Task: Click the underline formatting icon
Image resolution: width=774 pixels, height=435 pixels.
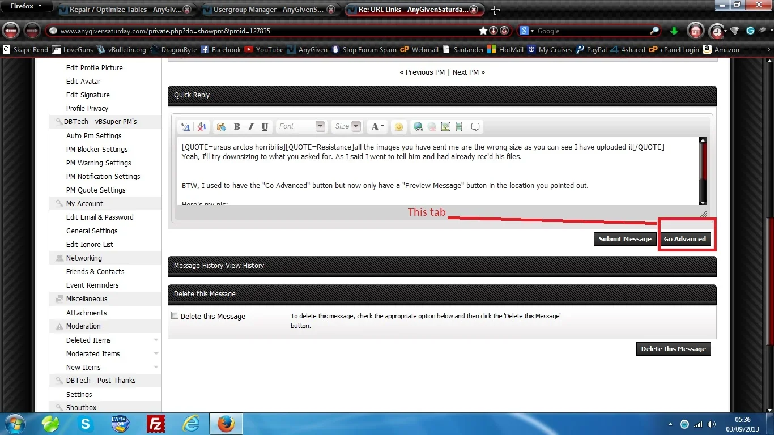Action: [265, 127]
